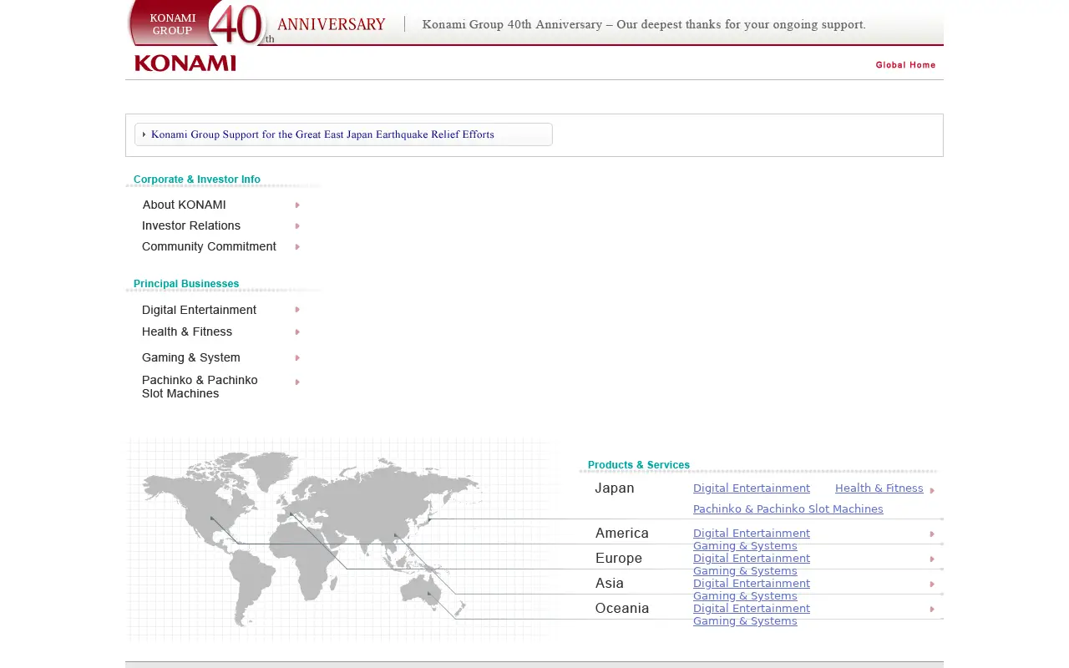Click the arrow beside Investor Relations
This screenshot has width=1069, height=668.
297,226
